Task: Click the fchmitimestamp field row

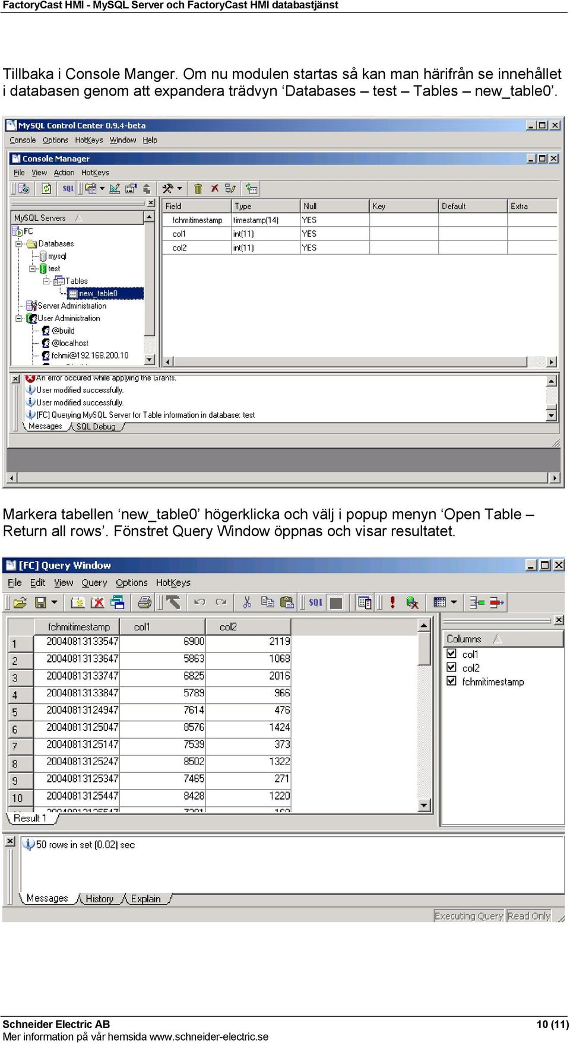Action: coord(360,220)
